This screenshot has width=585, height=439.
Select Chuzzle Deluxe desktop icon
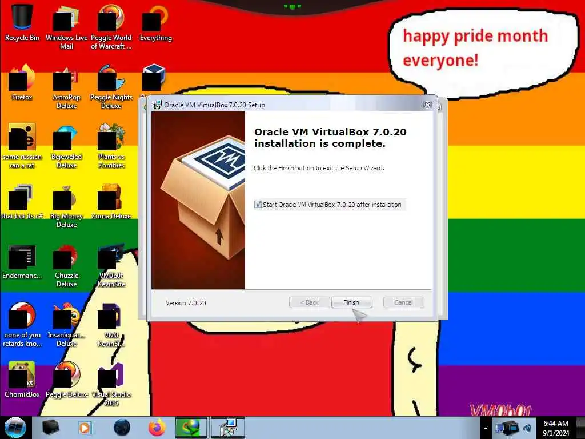pos(66,266)
